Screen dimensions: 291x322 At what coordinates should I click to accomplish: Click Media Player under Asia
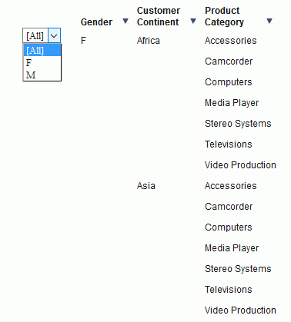232,248
